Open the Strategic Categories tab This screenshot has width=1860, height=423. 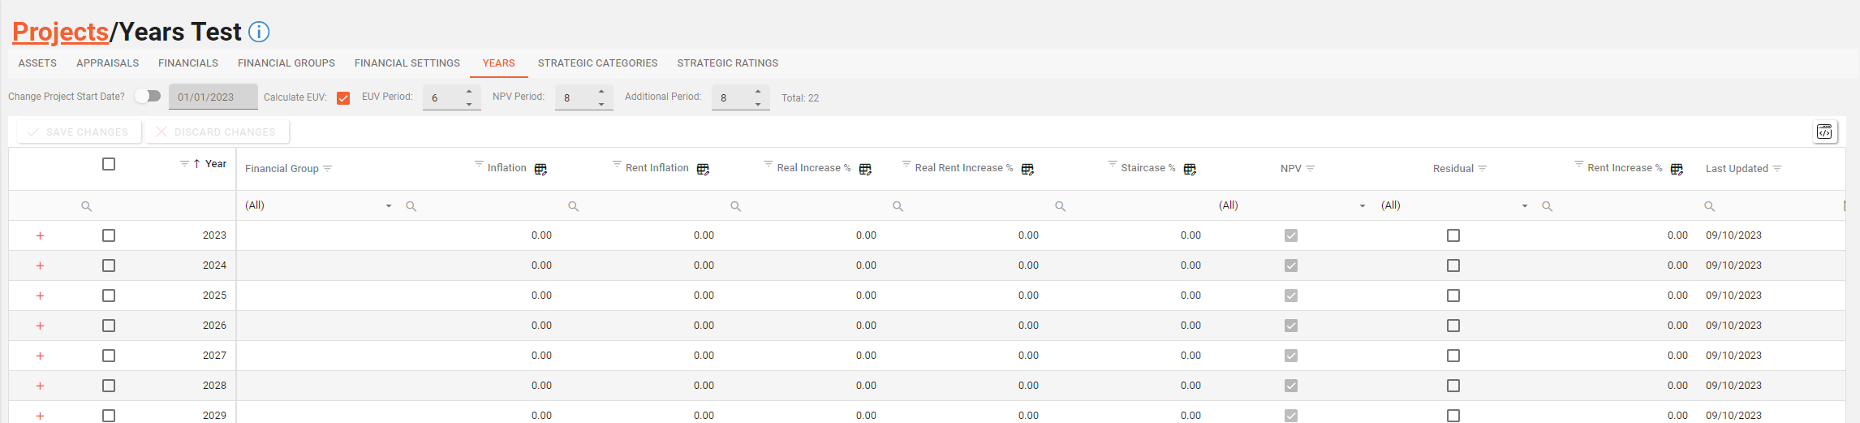pos(597,63)
